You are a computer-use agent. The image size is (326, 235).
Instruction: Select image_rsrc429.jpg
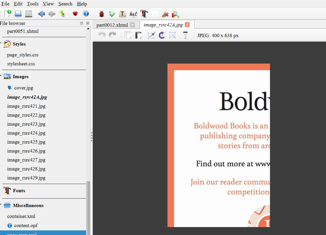pos(26,178)
